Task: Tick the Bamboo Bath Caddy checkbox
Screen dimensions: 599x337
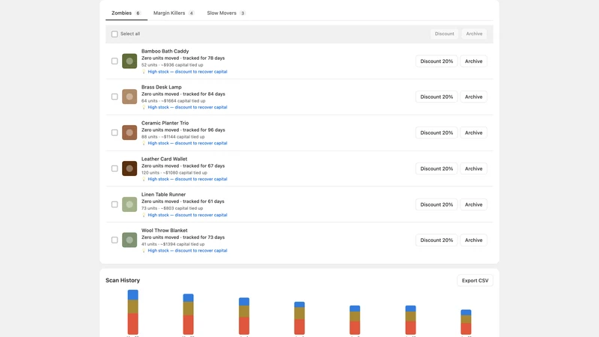Action: 115,61
